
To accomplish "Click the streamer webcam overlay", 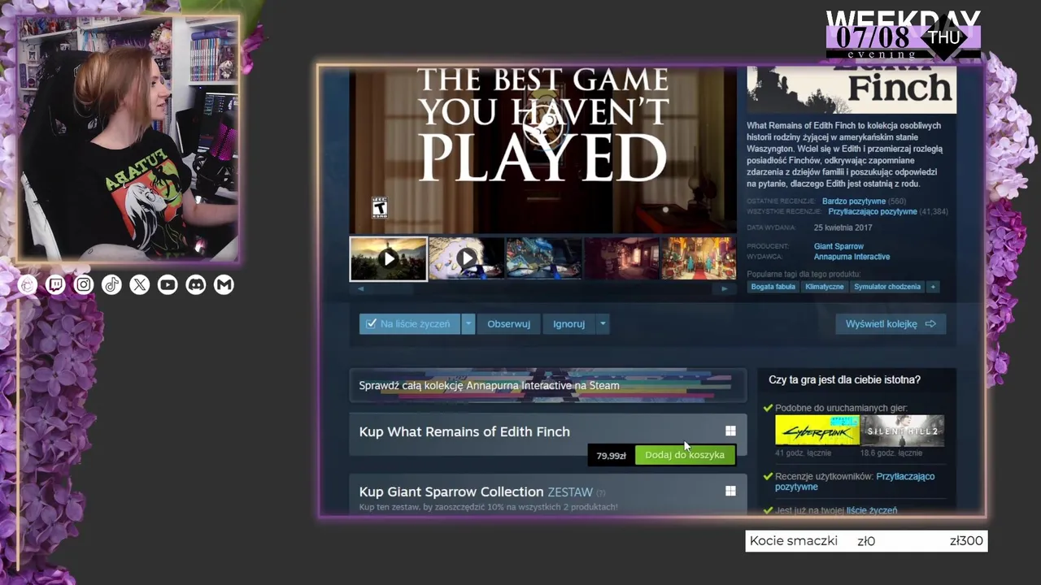I will (128, 138).
